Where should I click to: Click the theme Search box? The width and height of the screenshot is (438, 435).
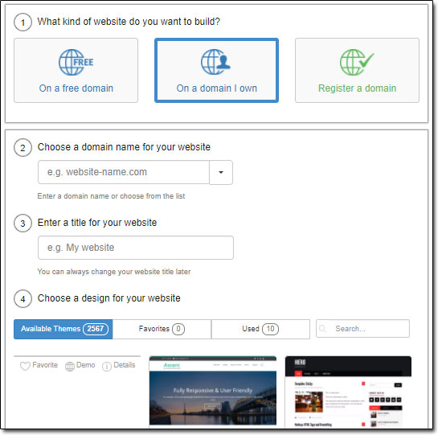pyautogui.click(x=362, y=329)
